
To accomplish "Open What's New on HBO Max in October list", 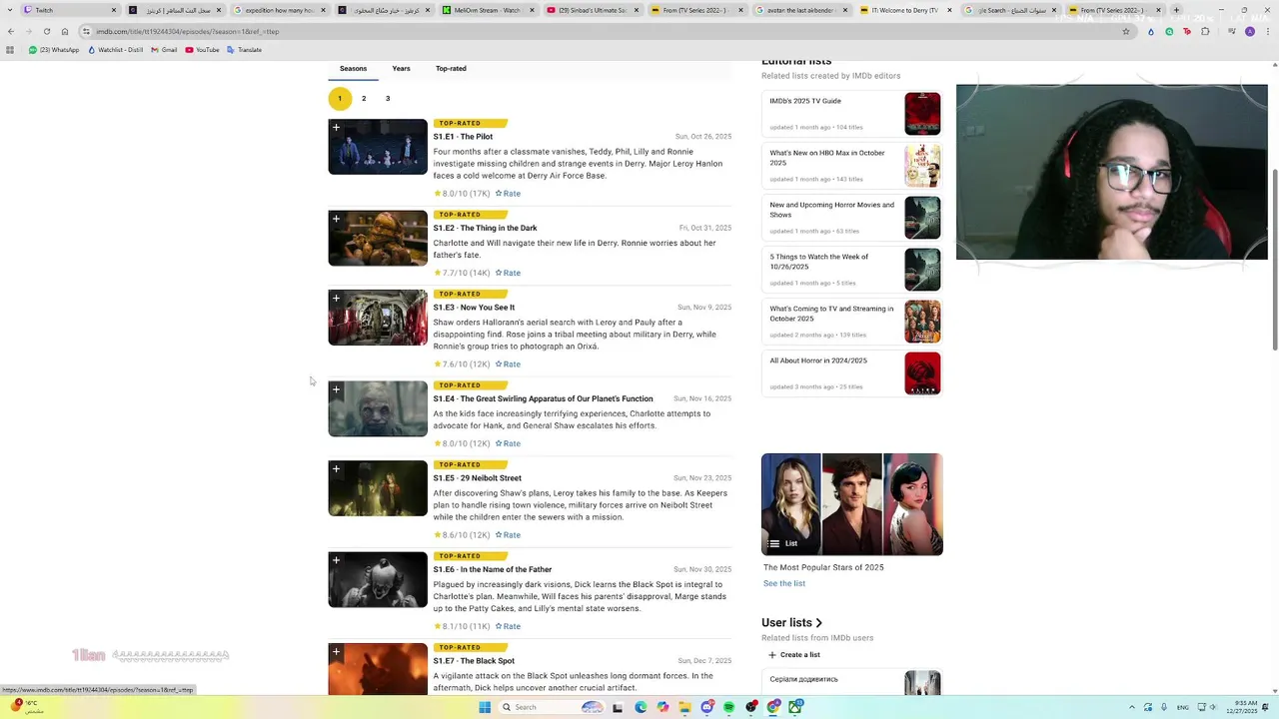I will (x=851, y=166).
